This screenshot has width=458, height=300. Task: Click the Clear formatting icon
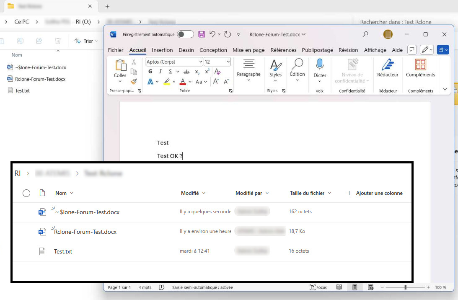click(x=217, y=72)
